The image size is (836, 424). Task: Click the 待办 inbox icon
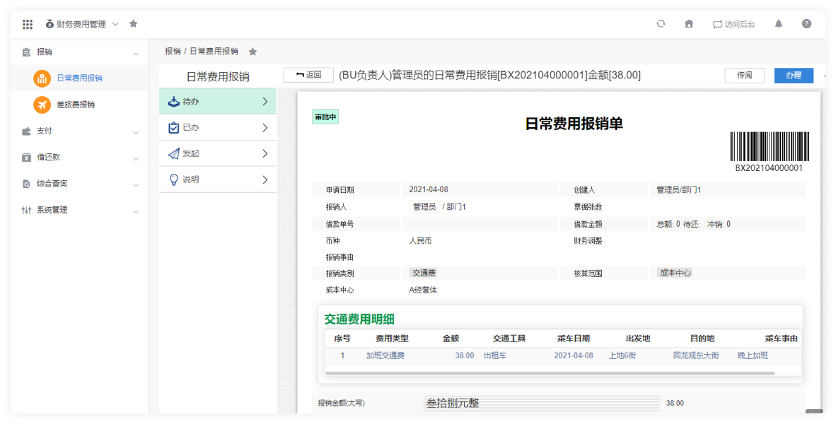[x=173, y=101]
